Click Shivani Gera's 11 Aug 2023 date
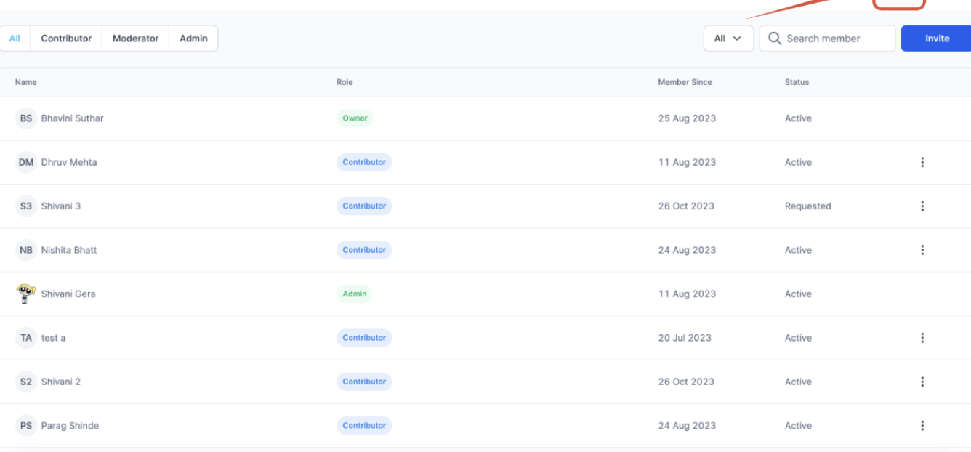 (687, 294)
